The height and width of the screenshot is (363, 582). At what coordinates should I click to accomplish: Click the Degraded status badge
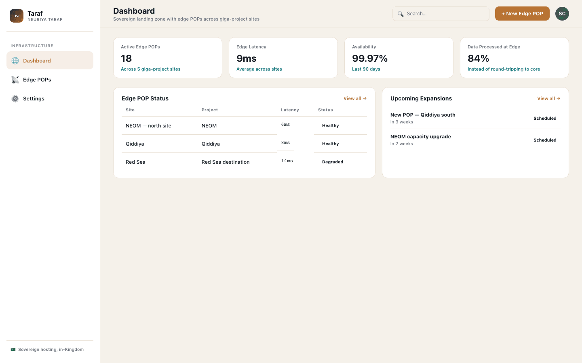[x=333, y=162]
